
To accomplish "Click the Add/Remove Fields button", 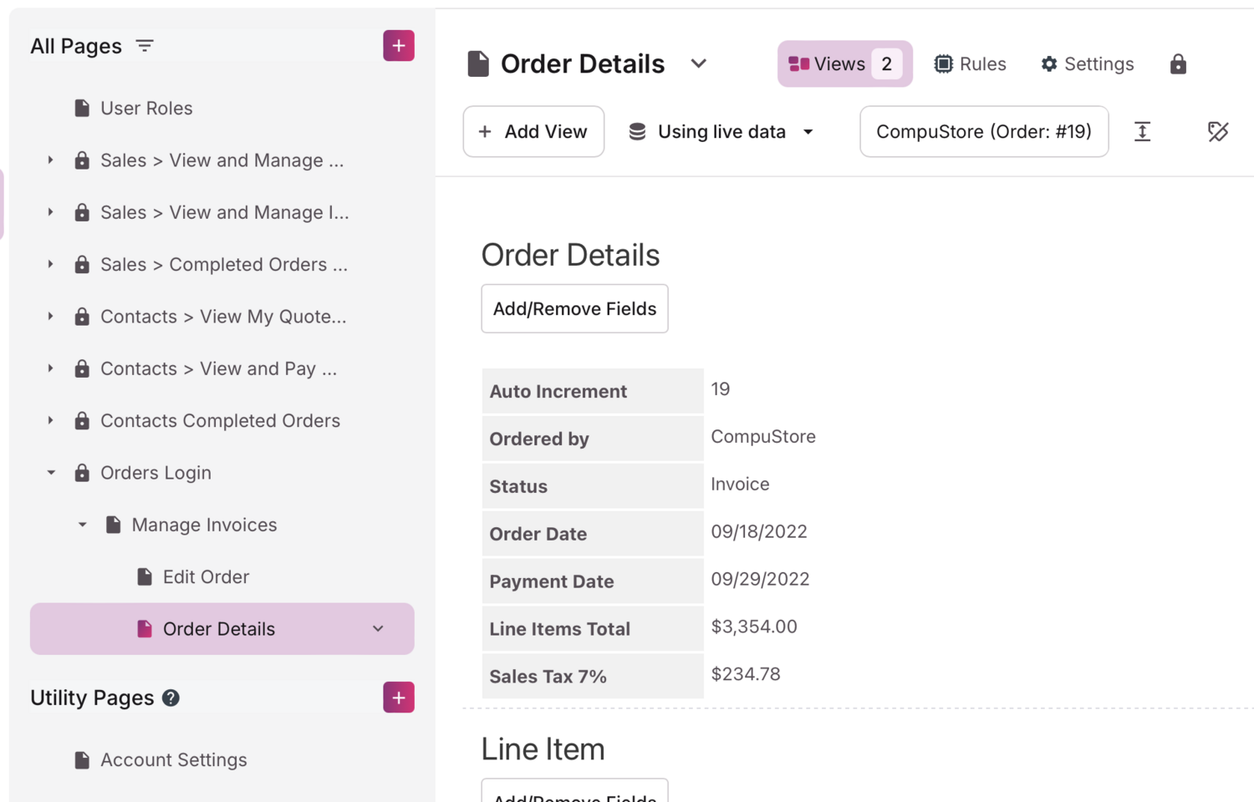I will tap(574, 308).
